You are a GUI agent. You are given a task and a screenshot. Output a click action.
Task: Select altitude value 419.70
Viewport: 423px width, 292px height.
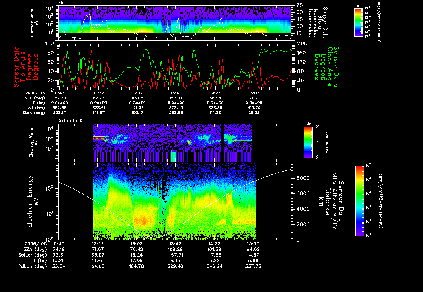pos(254,108)
